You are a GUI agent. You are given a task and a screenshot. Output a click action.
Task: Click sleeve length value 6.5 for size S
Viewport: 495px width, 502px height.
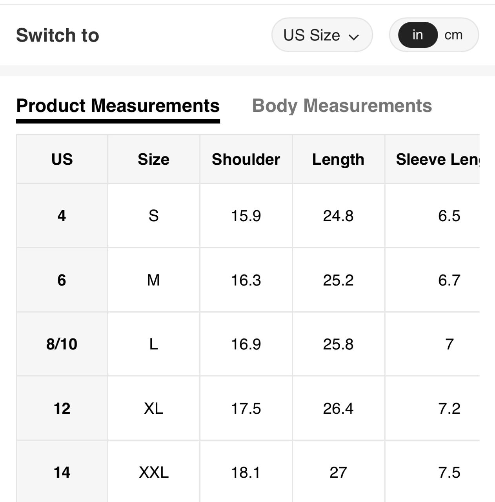[449, 216]
